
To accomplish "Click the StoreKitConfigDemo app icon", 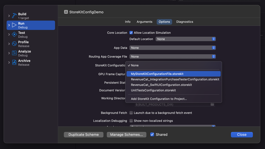I will point(66,12).
